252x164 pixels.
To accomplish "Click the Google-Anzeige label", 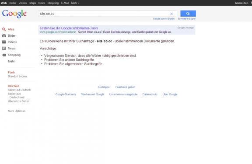I will click(185, 28).
